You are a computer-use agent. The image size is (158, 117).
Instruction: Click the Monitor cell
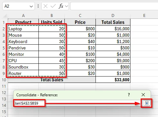(x=23, y=54)
